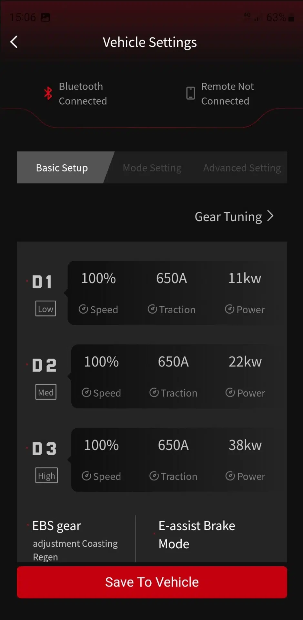Open EBS gear adjustment Coasting Regen
Image resolution: width=303 pixels, height=620 pixels.
point(75,540)
